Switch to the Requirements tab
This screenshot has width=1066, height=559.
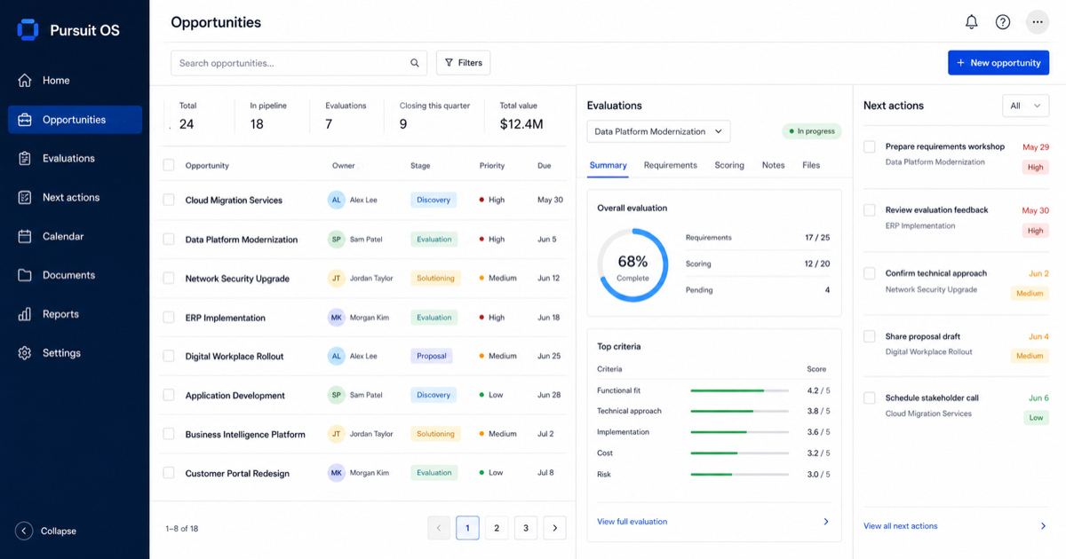tap(671, 166)
